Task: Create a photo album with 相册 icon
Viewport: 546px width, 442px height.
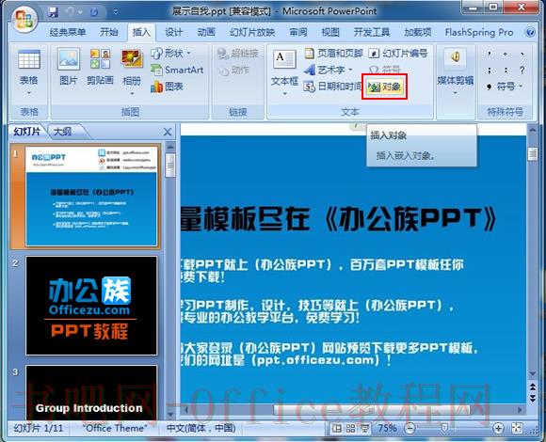Action: (x=132, y=59)
